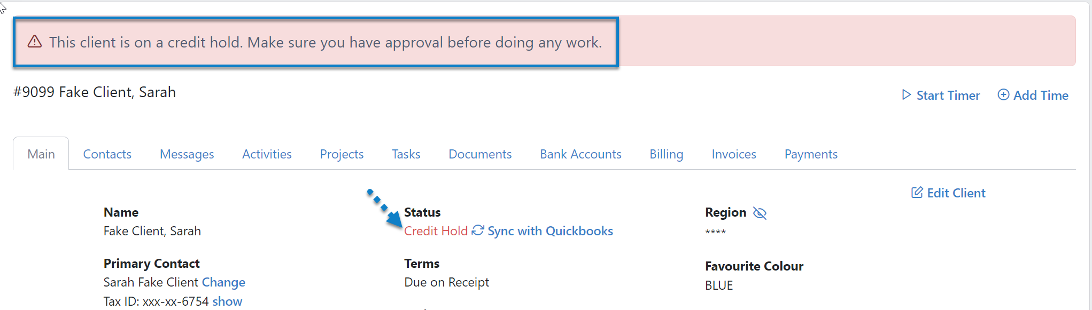
Task: Click show to reveal the Tax ID
Action: (x=227, y=301)
